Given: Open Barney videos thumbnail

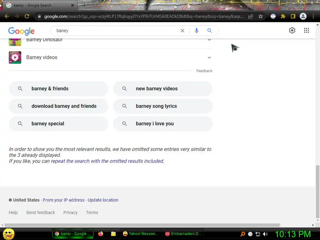Looking at the screenshot, I should click(15, 57).
